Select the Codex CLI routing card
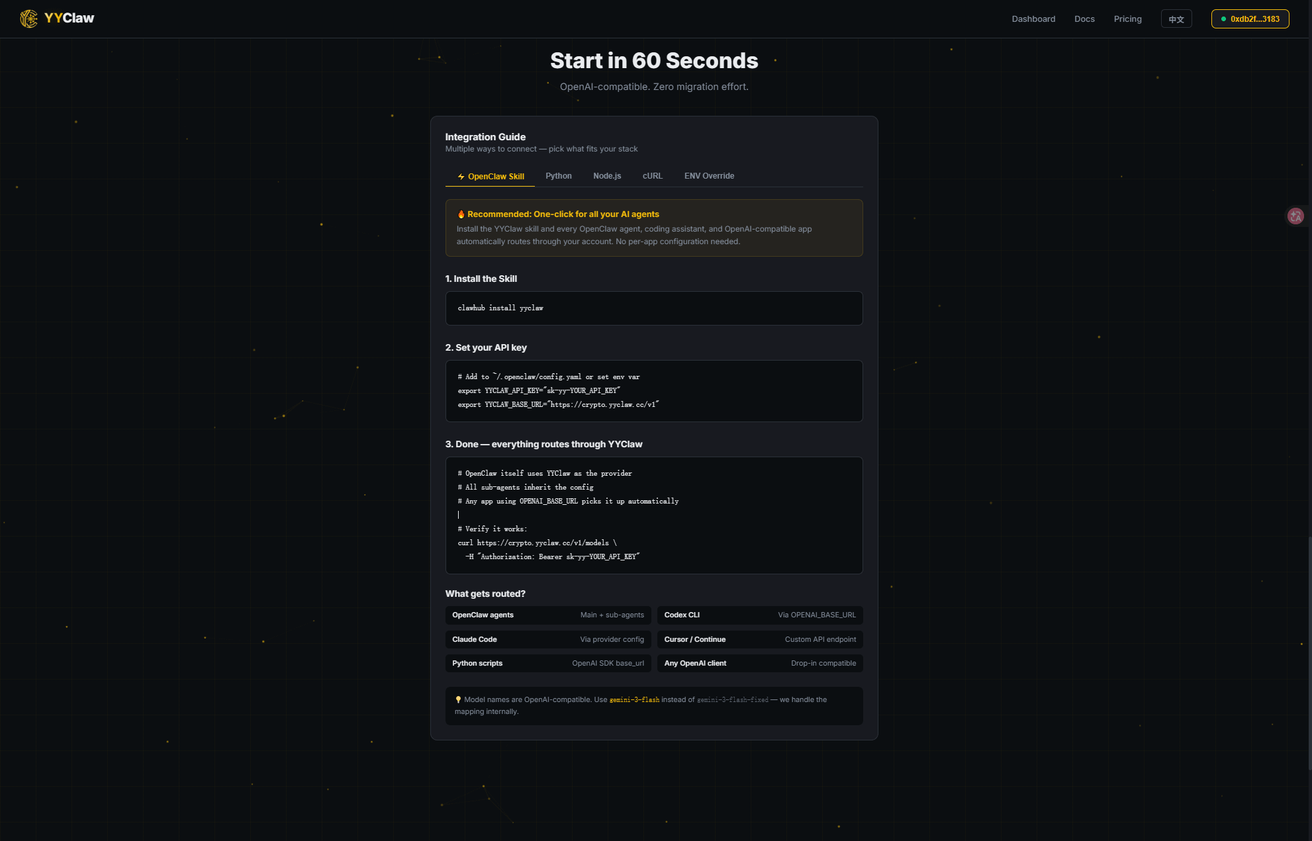The image size is (1312, 841). (759, 615)
